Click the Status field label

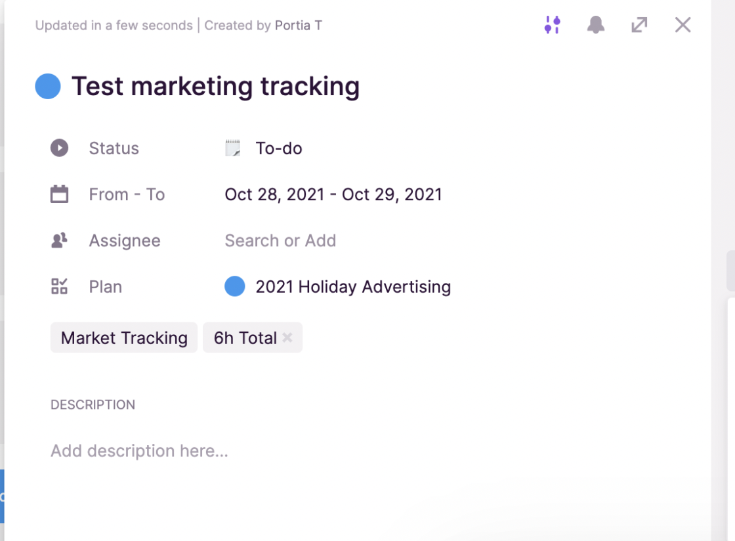coord(114,148)
